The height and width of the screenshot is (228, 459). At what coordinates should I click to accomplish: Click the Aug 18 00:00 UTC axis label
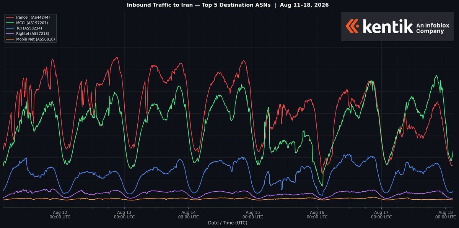coord(446,214)
